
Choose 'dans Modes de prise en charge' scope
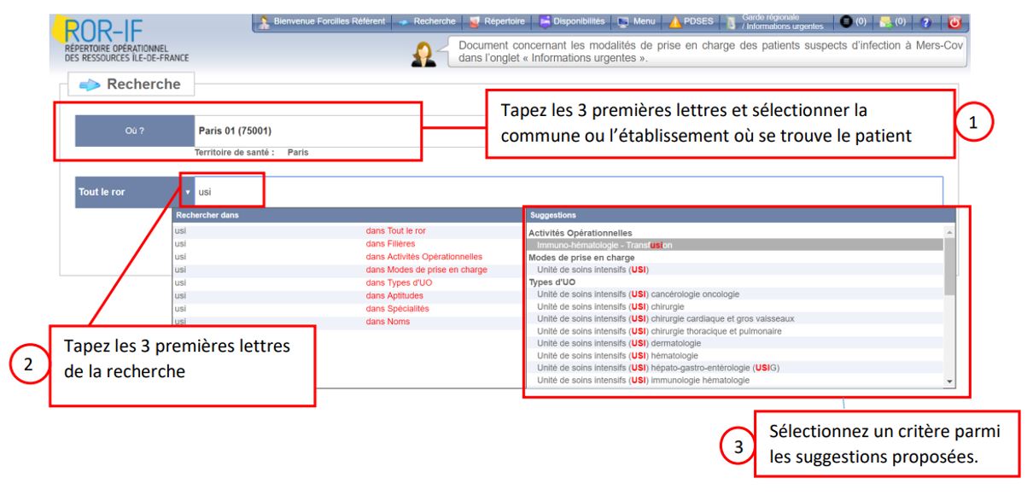click(x=426, y=269)
